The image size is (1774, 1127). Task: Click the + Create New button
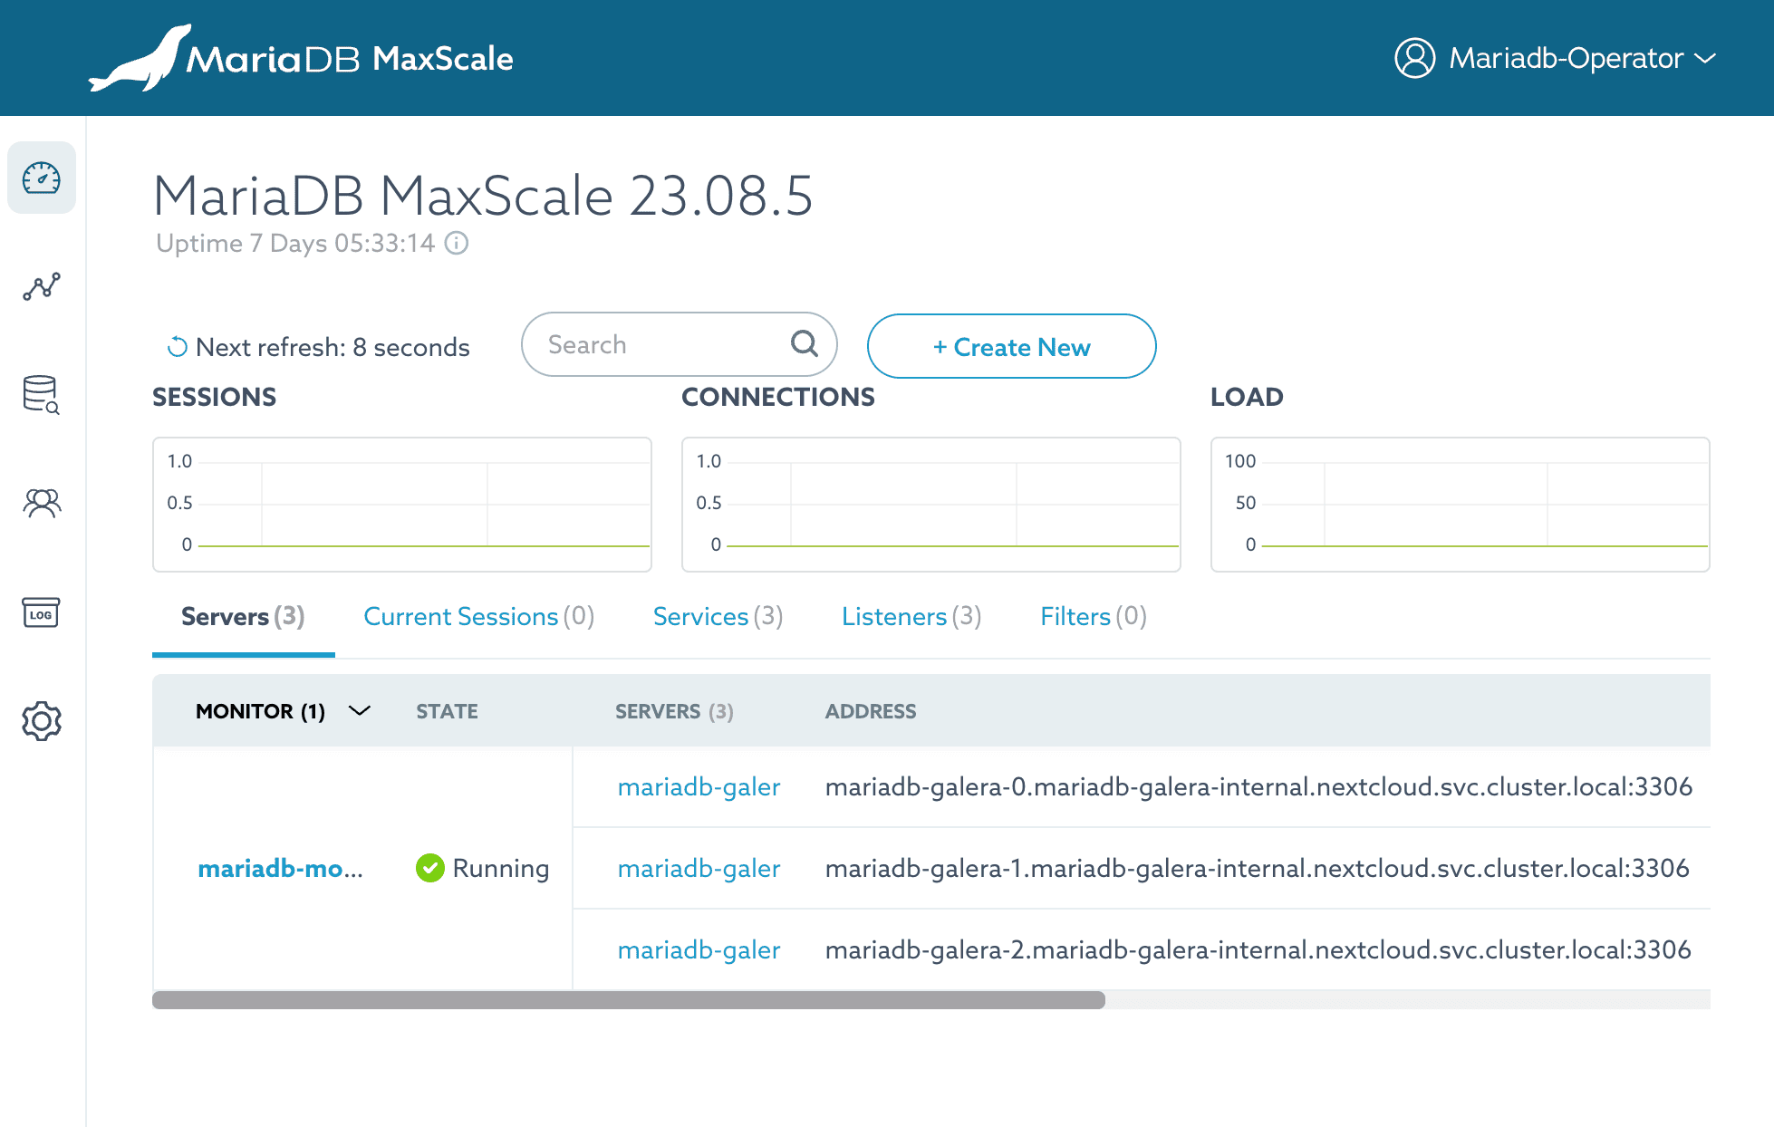pyautogui.click(x=1012, y=346)
